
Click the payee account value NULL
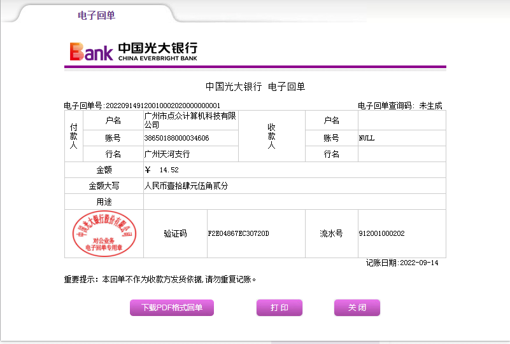pos(367,138)
